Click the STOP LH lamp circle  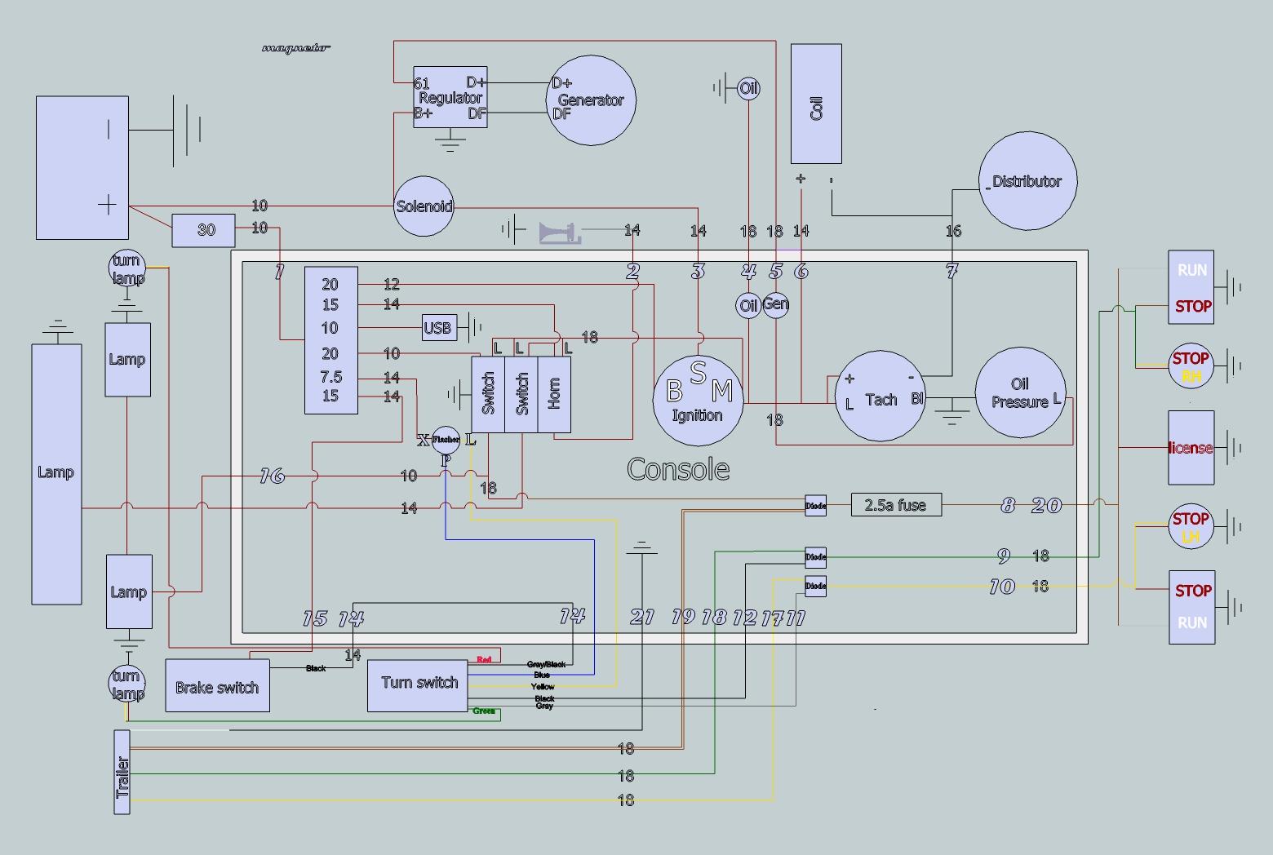(1191, 526)
